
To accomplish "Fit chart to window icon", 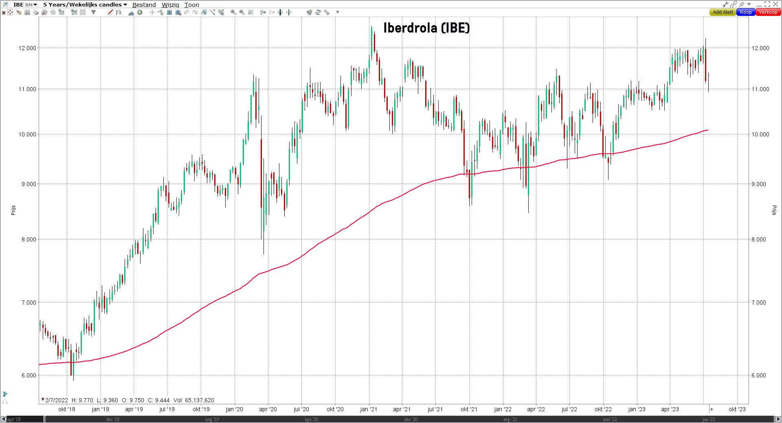I will [x=250, y=12].
